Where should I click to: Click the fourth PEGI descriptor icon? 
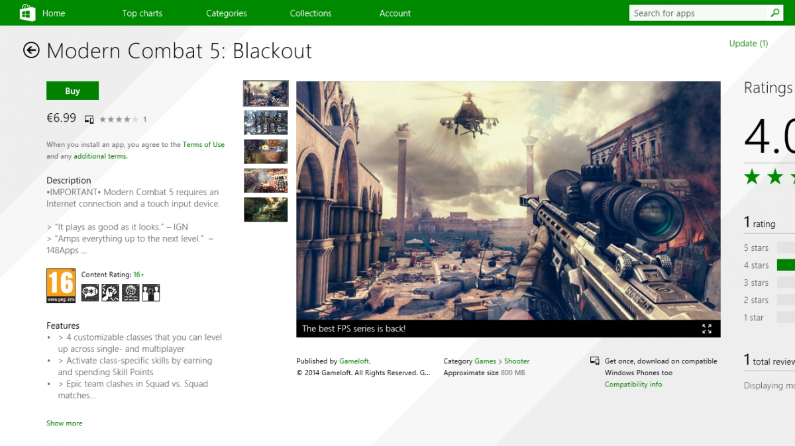click(x=151, y=292)
